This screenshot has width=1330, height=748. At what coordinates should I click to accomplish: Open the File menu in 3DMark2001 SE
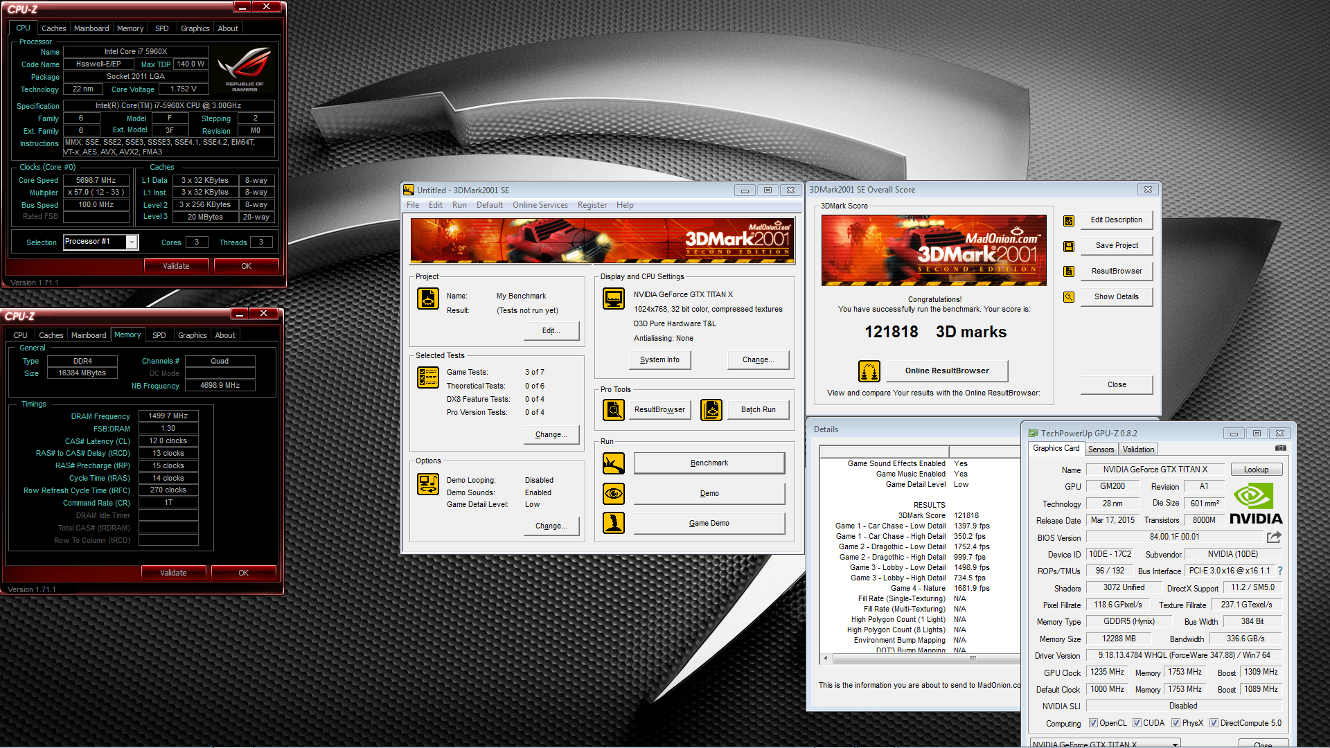coord(413,205)
